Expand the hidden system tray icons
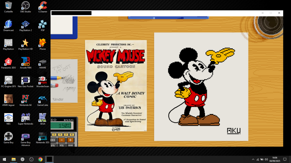This screenshot has width=291, height=163. (253, 159)
